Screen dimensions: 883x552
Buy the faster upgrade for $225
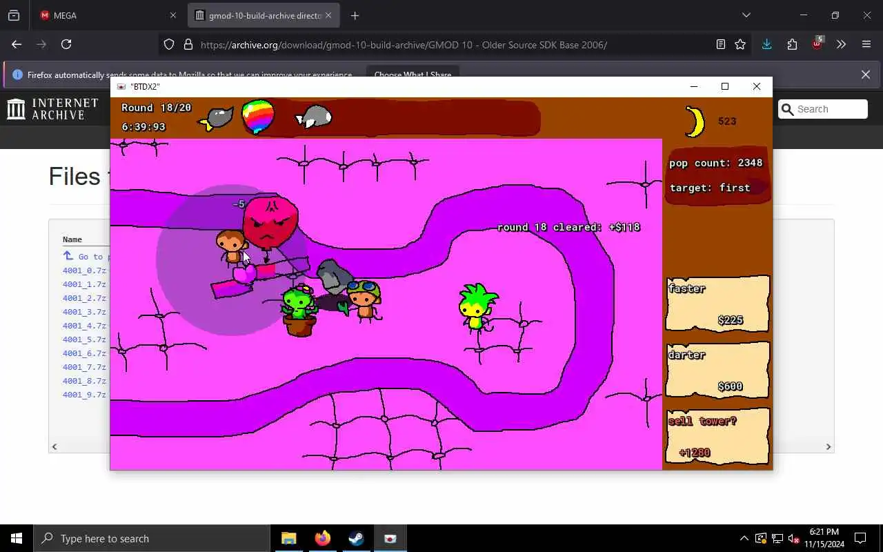pos(717,304)
